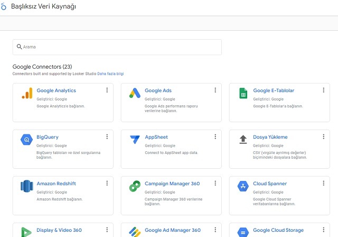
Task: Select the Cloud Spanner connector title
Action: pyautogui.click(x=270, y=184)
